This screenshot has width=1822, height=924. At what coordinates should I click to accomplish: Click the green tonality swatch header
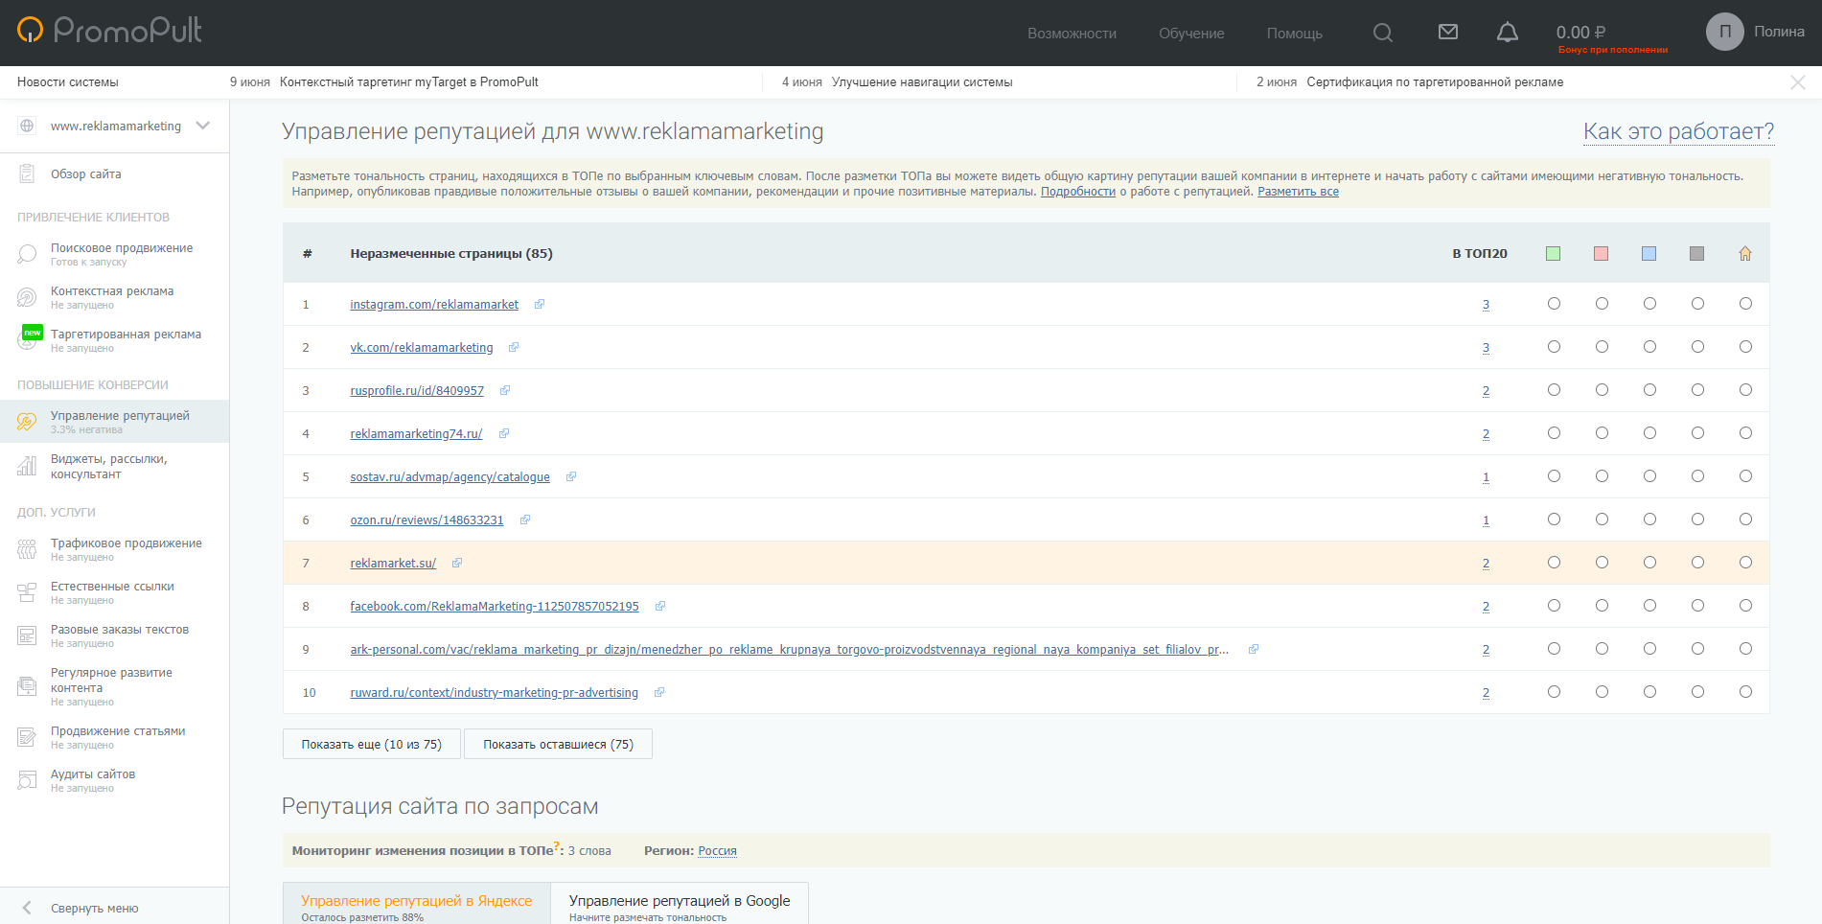click(x=1554, y=253)
